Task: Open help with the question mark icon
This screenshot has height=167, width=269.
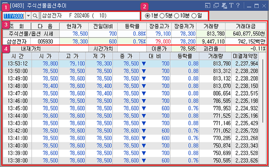Action: click(x=238, y=5)
